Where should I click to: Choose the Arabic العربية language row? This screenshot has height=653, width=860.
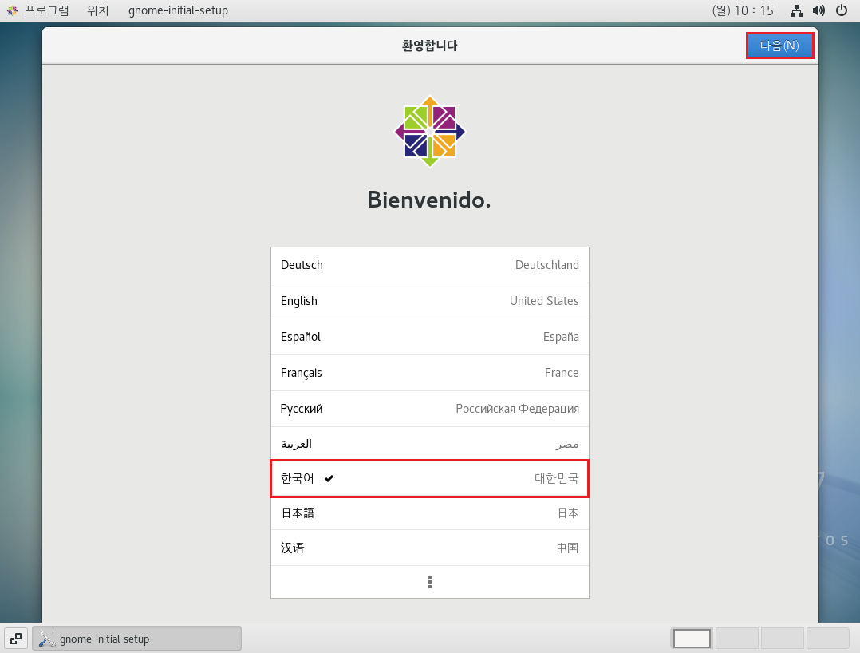(429, 444)
